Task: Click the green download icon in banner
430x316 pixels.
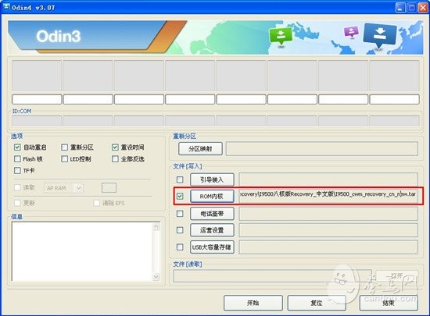Action: click(x=281, y=37)
